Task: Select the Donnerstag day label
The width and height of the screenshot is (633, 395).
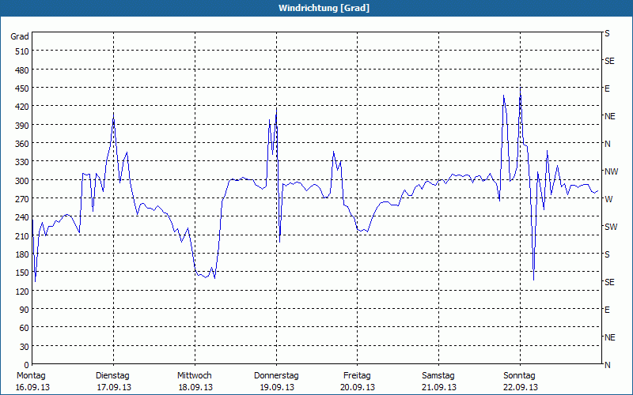Action: [x=276, y=376]
